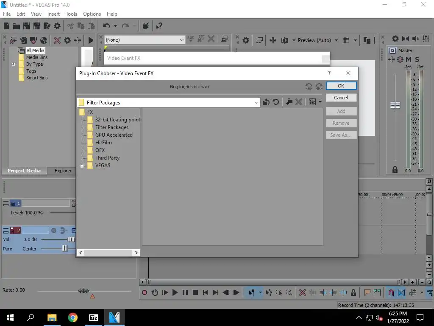The image size is (434, 326).
Task: Toggle Enable Snapping magnet icon
Action: [391, 292]
